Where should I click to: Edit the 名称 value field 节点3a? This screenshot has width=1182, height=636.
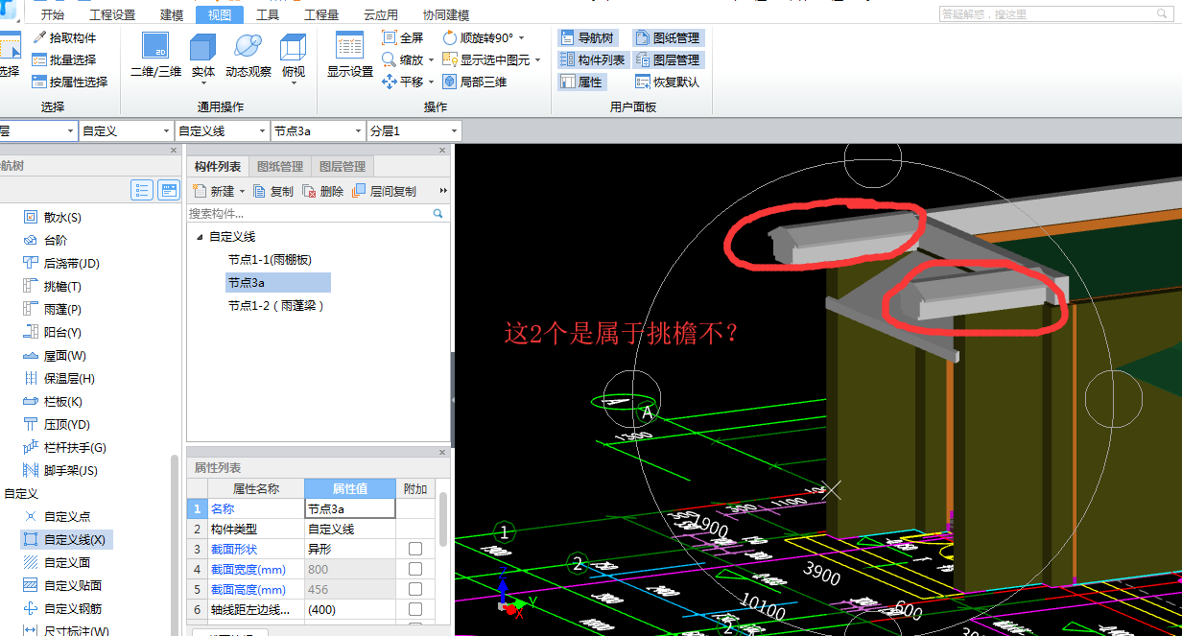click(x=350, y=508)
